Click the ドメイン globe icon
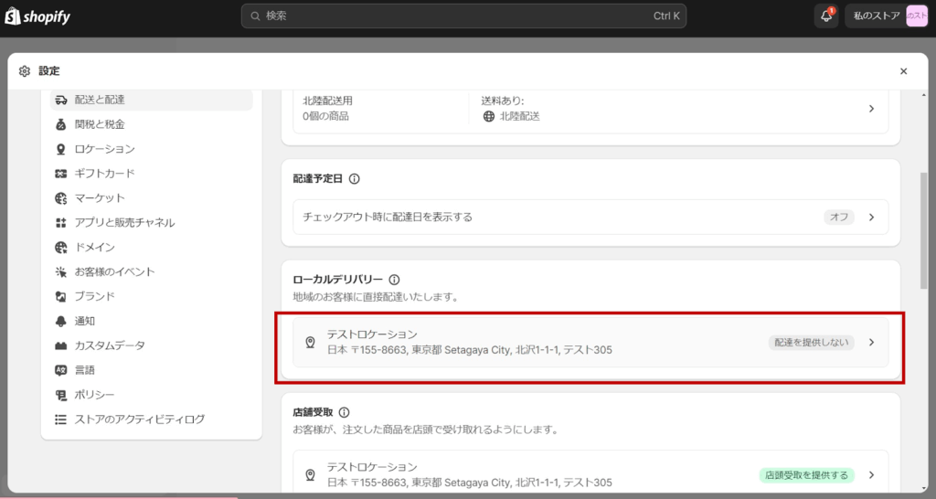Screen dimensions: 936x499 (x=61, y=247)
